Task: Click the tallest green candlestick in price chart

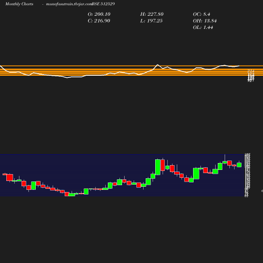Action: [158, 167]
